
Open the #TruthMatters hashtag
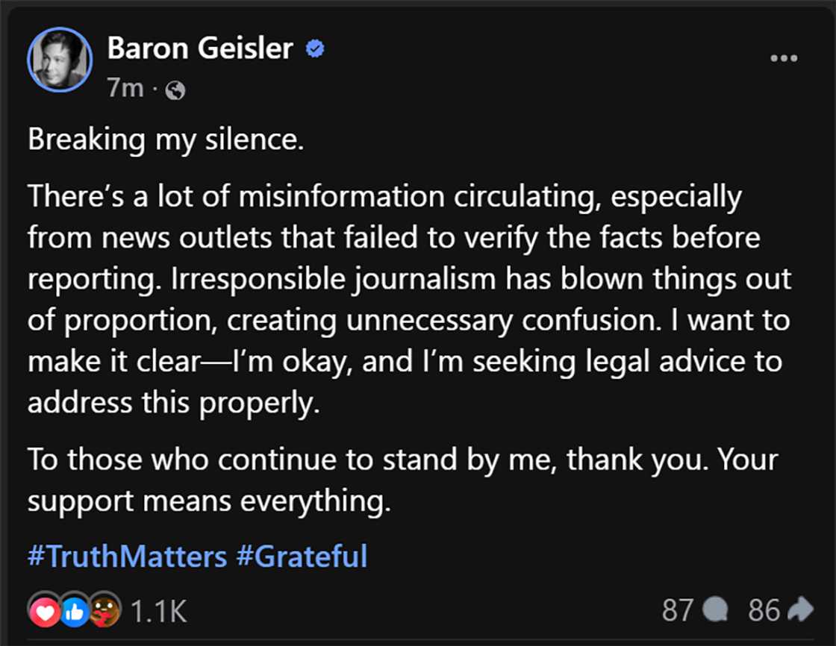tap(127, 556)
